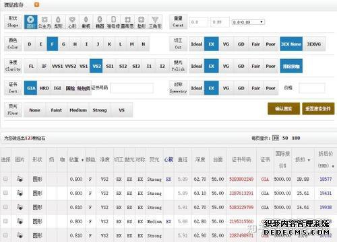Open certificate number 2287613291 link
This screenshot has height=242, width=337.
click(x=241, y=193)
